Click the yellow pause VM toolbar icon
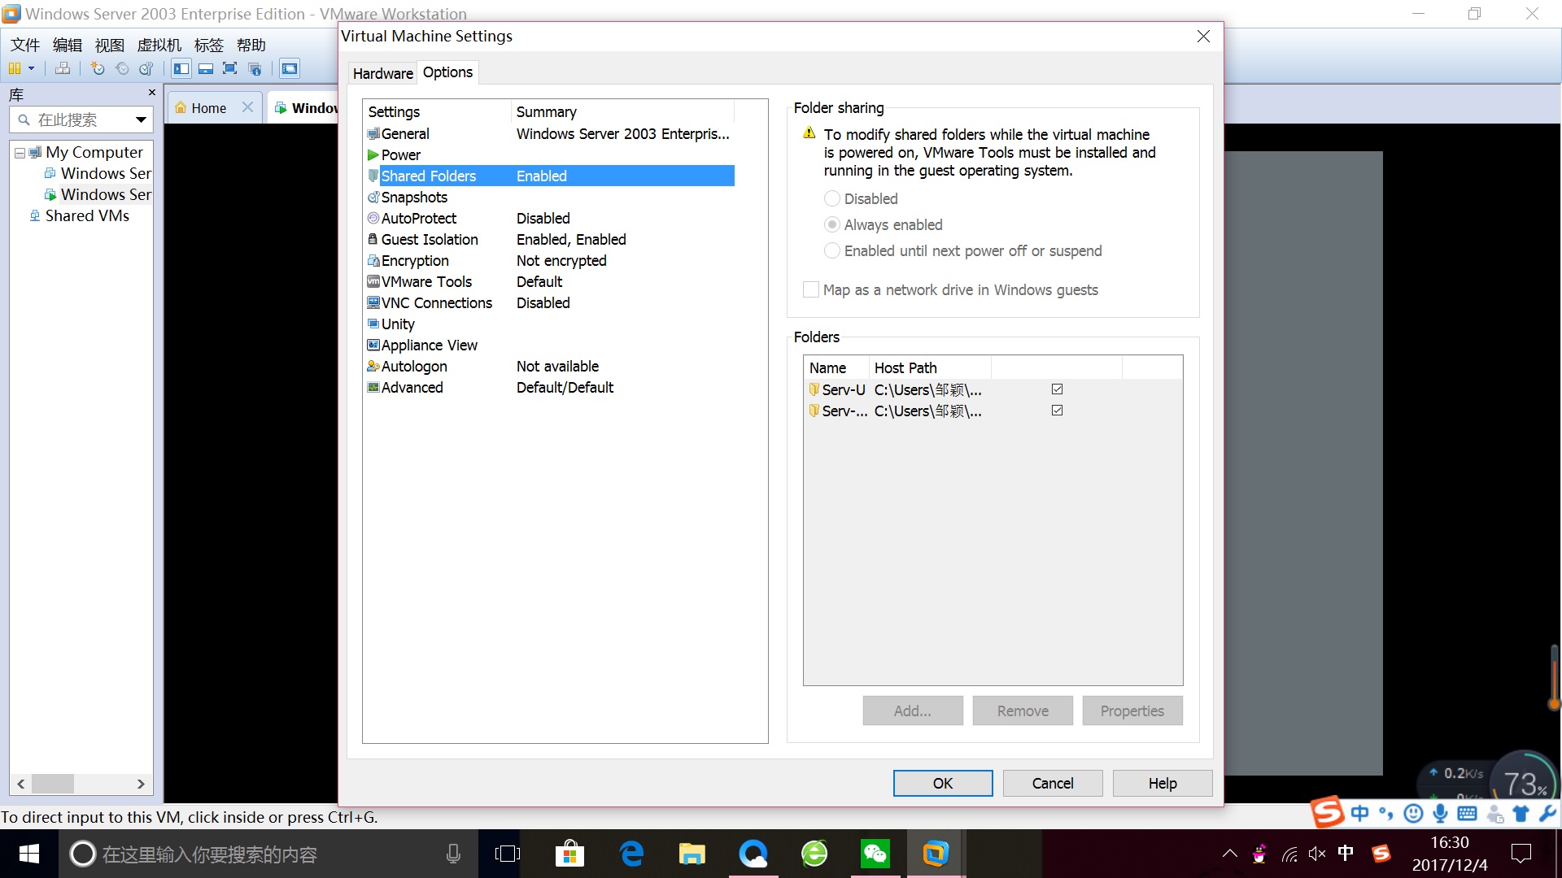This screenshot has width=1562, height=878. [15, 69]
